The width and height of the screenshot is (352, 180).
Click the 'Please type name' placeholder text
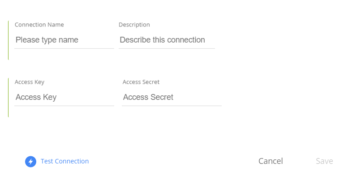[47, 40]
